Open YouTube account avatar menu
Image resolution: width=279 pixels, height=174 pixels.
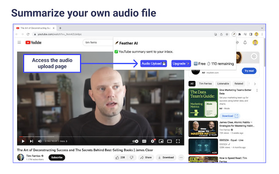(255, 43)
